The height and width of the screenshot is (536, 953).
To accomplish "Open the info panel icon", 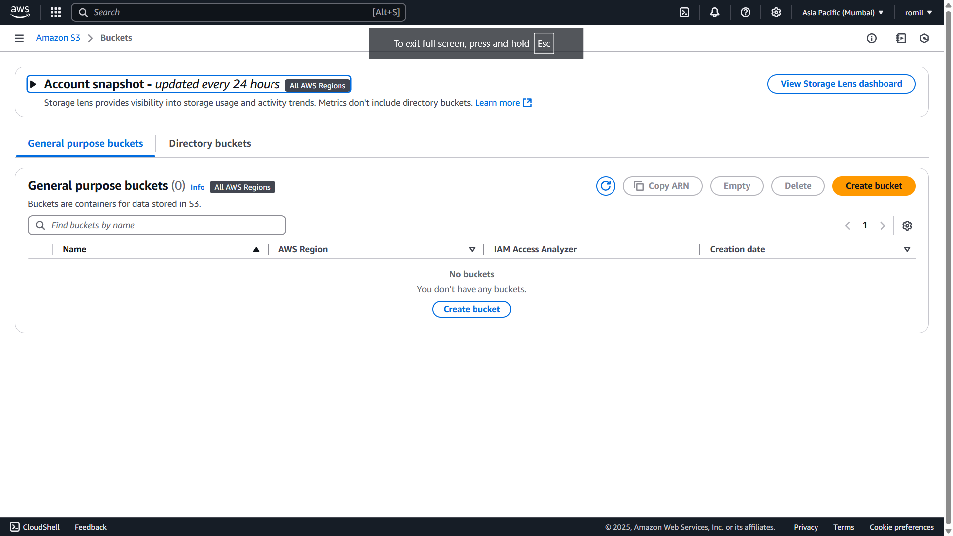I will (872, 38).
